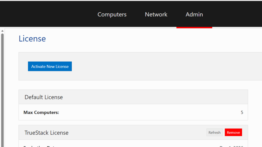The image size is (262, 147).
Task: Click blank navigation bar left of Computers
Action: click(46, 14)
